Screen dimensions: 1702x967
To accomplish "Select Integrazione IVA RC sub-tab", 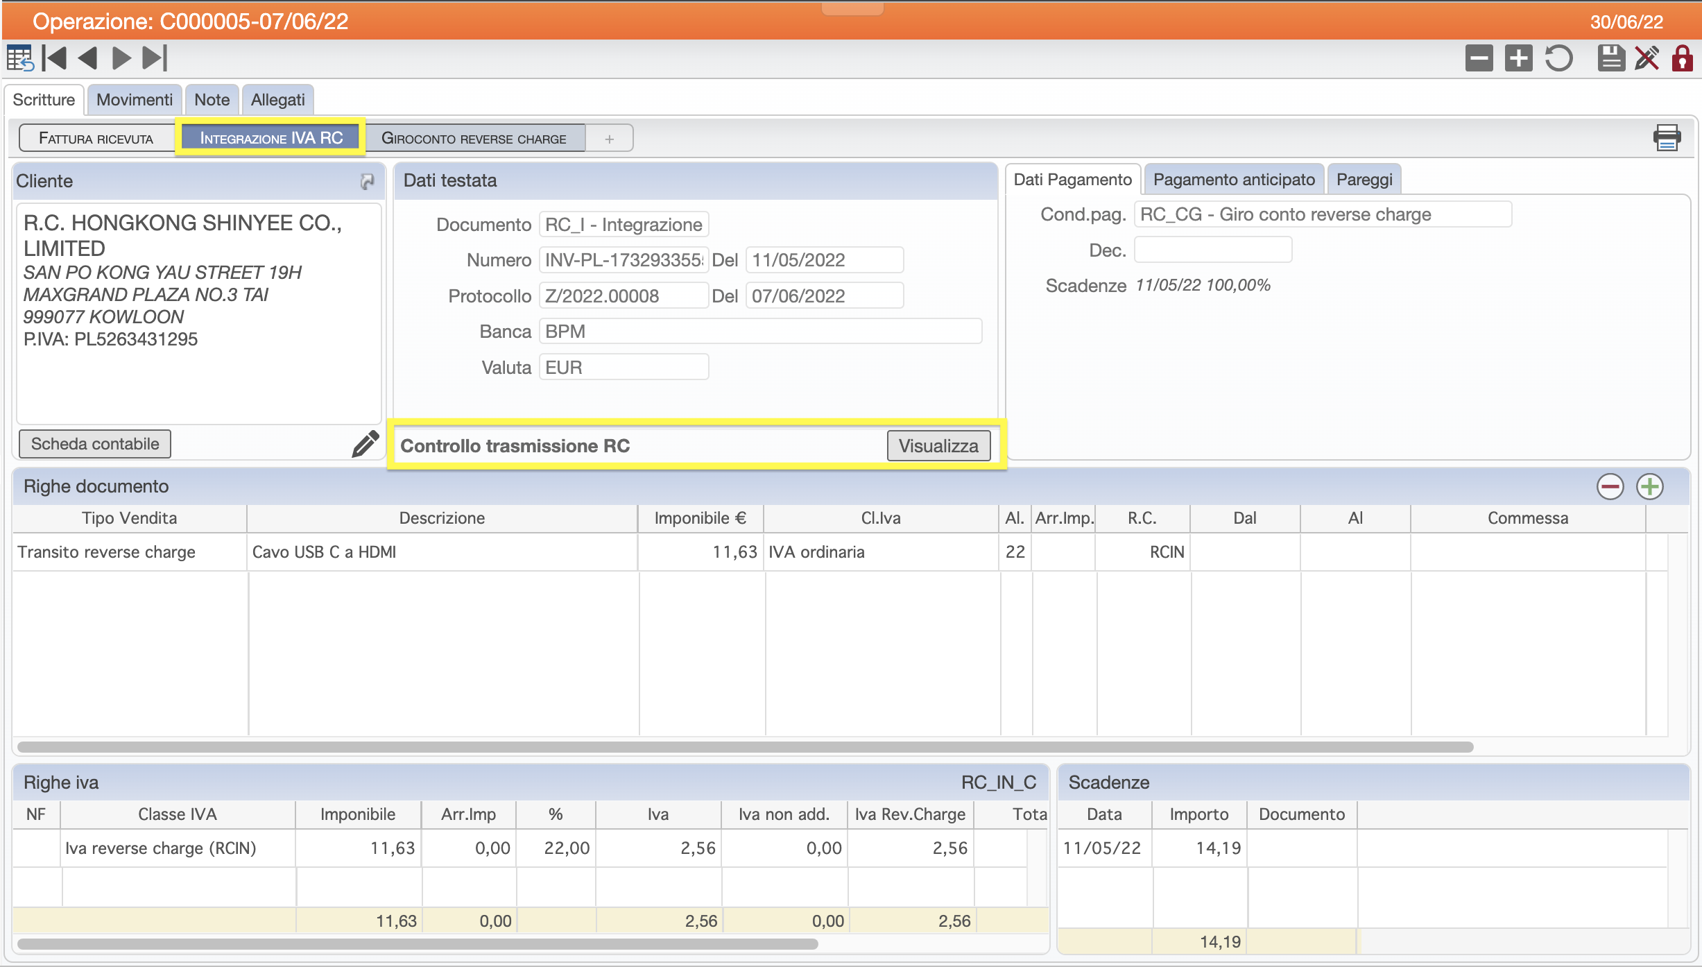I will (270, 138).
